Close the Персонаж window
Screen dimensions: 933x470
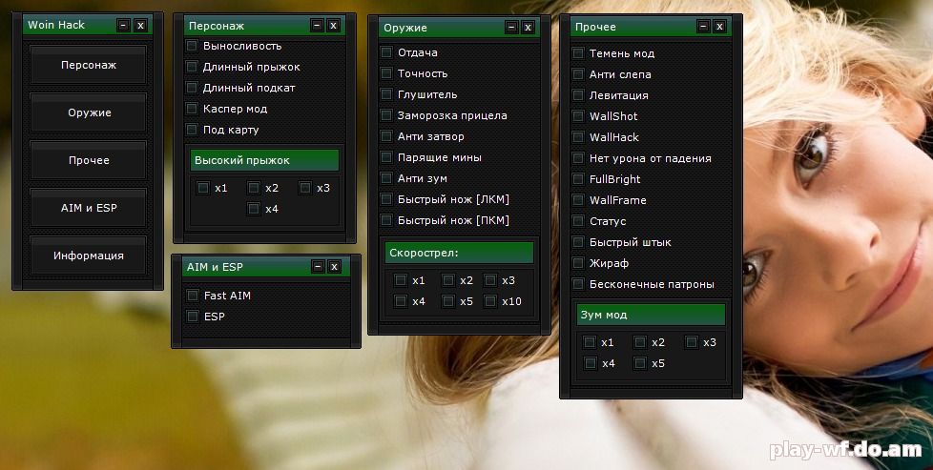point(333,26)
